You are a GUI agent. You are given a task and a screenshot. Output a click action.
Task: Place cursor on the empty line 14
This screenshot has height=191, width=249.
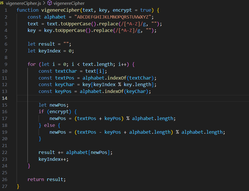coord(133,98)
